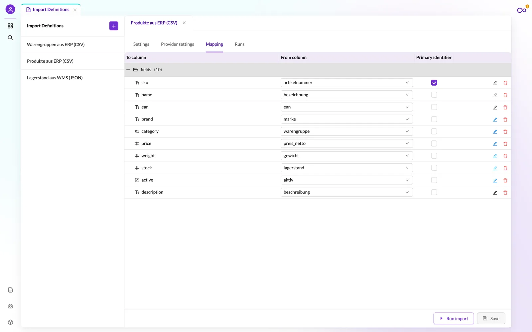
Task: Delete the sku mapping row
Action: [505, 83]
